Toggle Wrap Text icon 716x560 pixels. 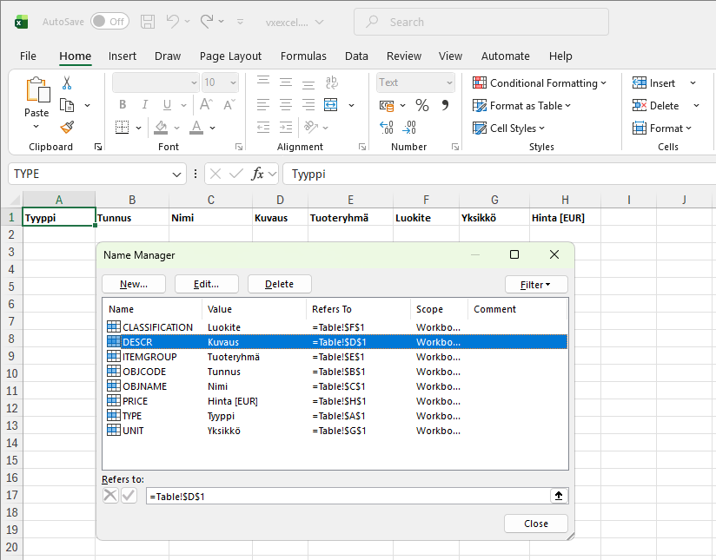pos(332,82)
